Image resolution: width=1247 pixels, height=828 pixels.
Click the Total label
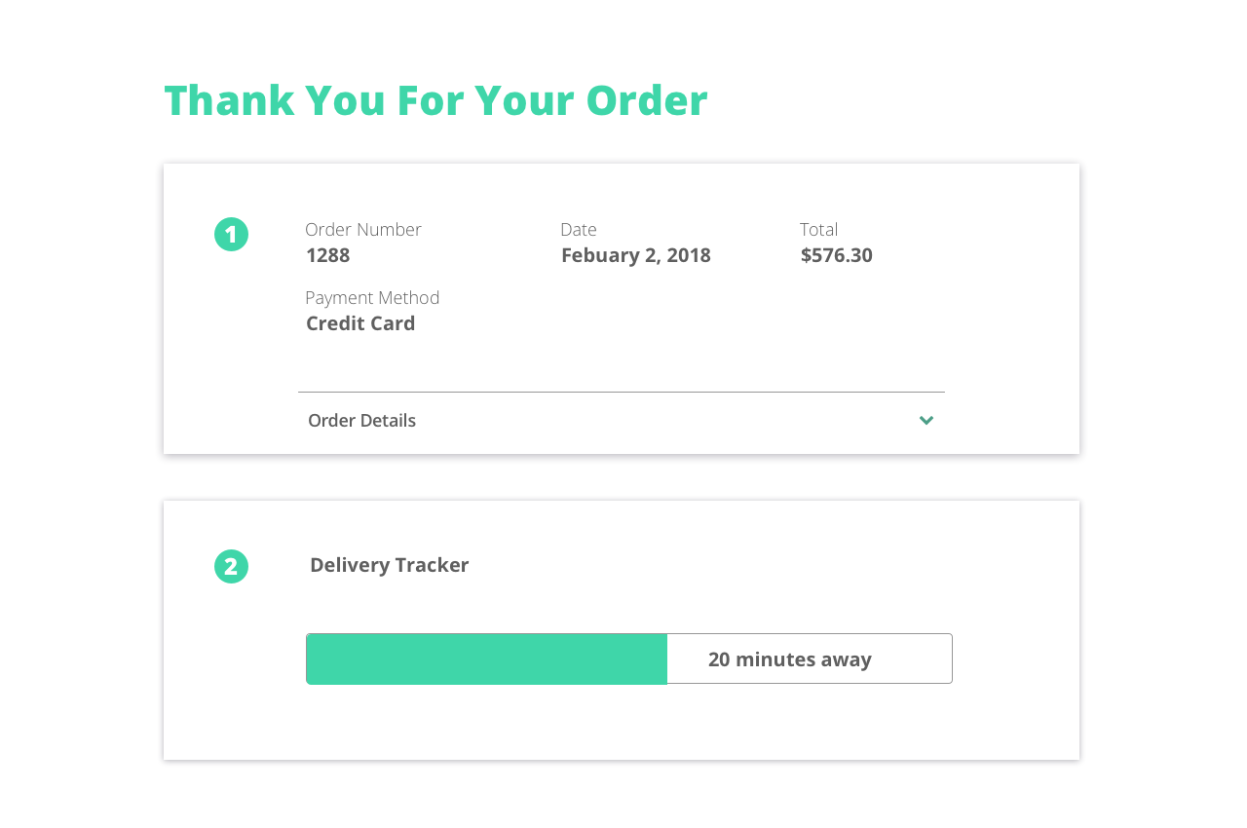818,230
